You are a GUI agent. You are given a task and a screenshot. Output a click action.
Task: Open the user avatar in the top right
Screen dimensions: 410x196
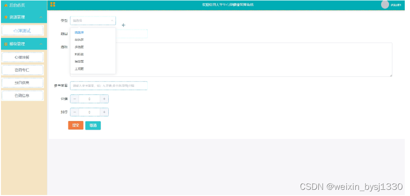coord(385,5)
